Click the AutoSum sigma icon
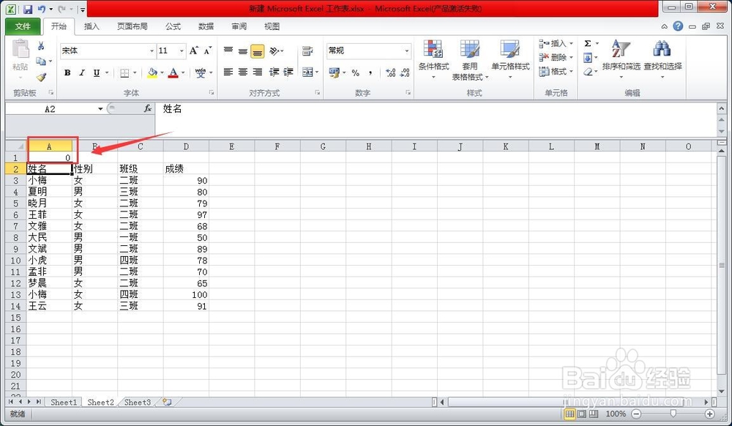Image resolution: width=732 pixels, height=426 pixels. pyautogui.click(x=588, y=43)
